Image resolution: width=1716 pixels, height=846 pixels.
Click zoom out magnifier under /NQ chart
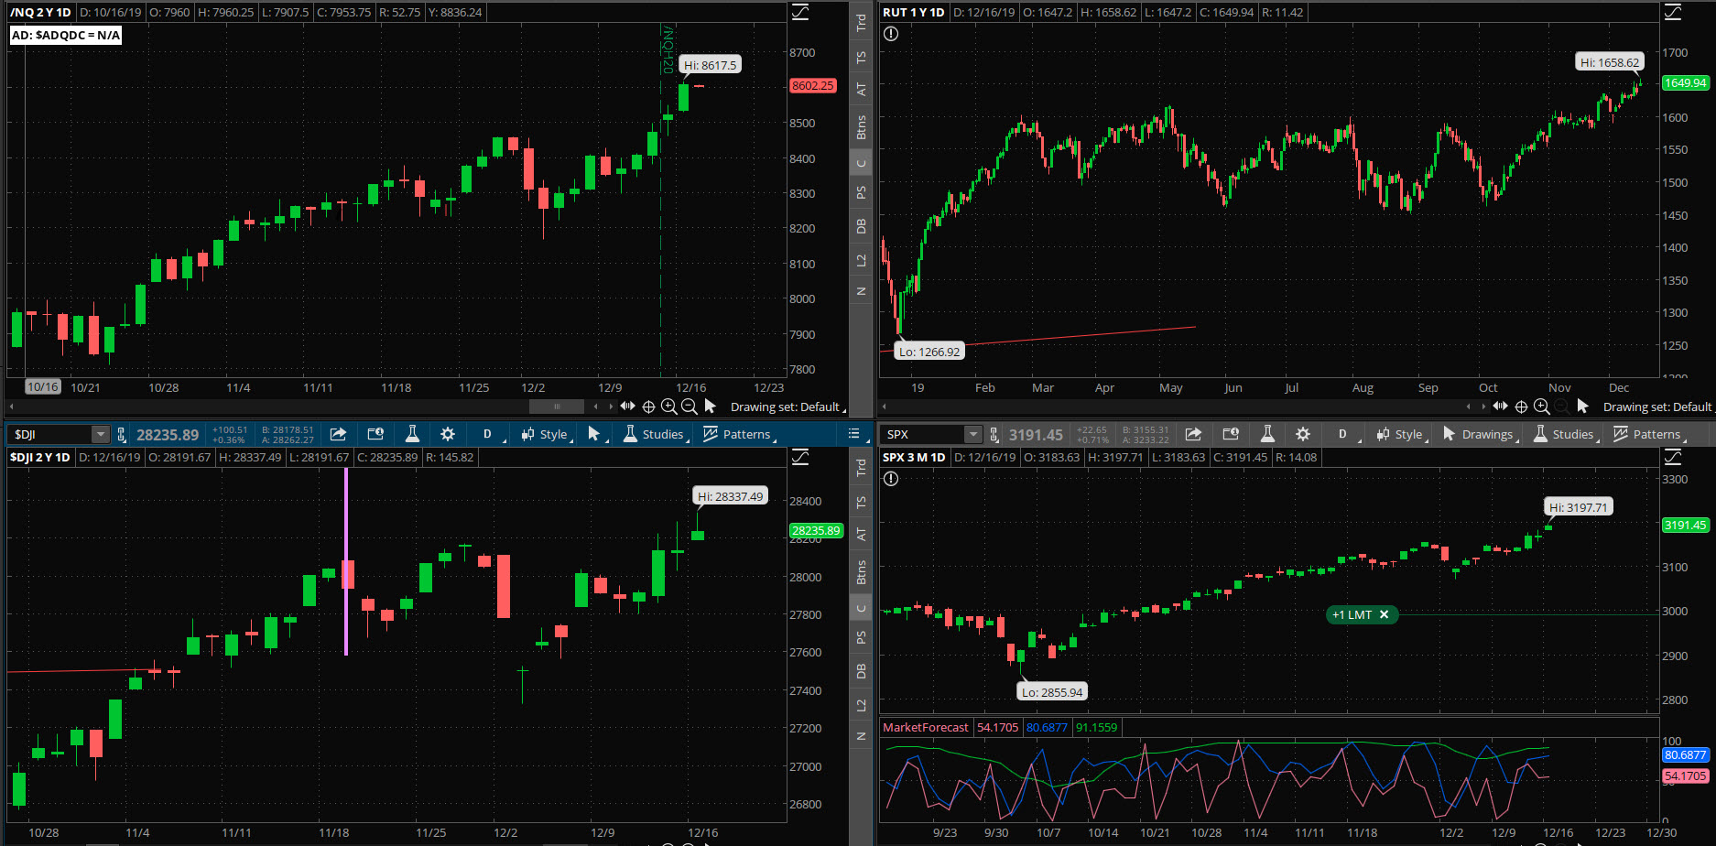(689, 407)
